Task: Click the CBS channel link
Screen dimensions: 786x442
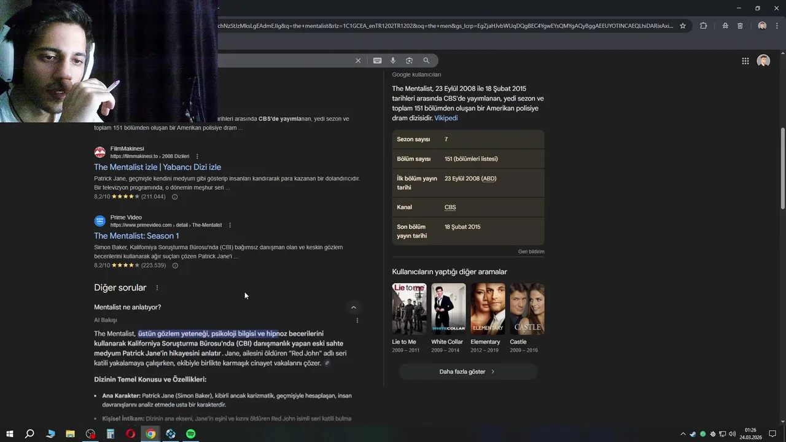Action: tap(450, 207)
